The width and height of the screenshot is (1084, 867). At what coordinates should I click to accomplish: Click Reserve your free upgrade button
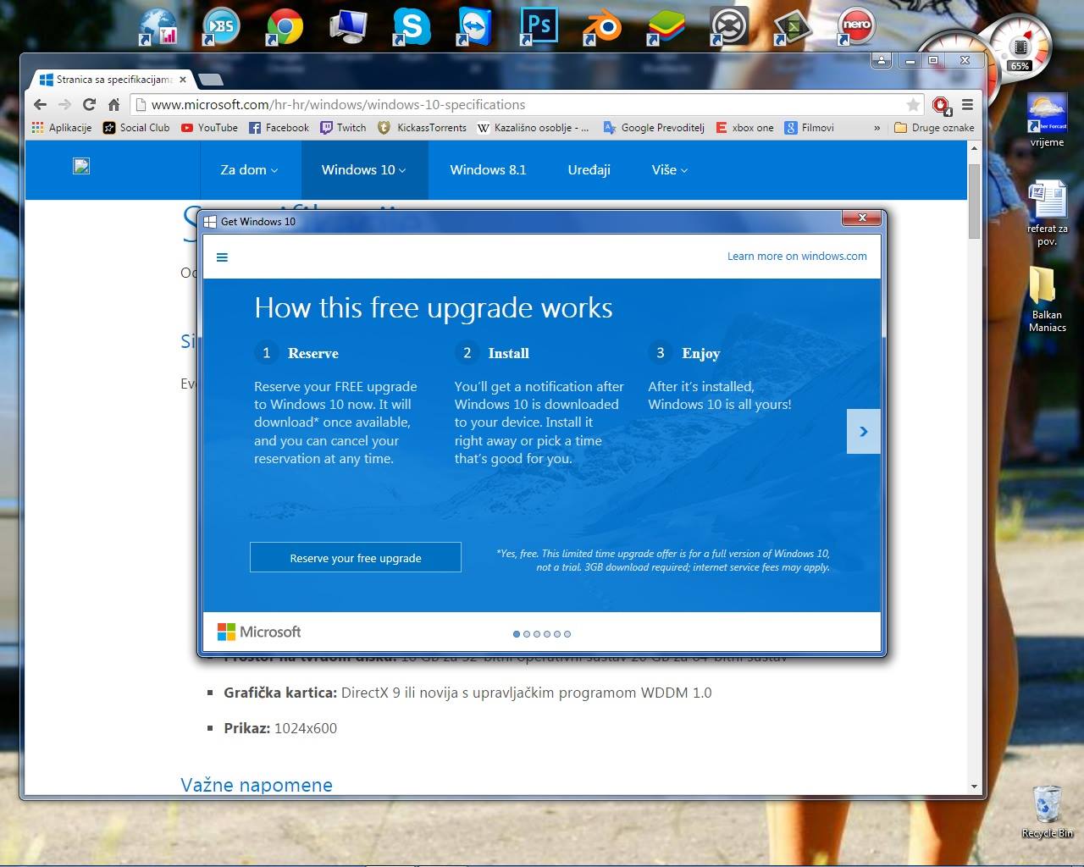pos(356,557)
